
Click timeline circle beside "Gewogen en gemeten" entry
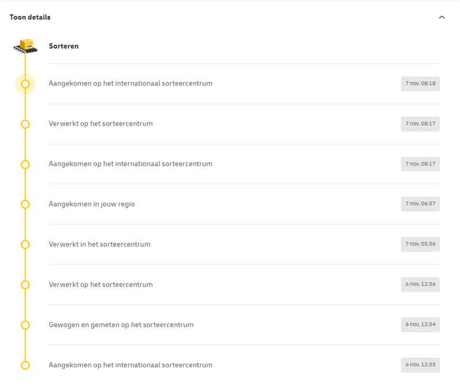point(25,325)
